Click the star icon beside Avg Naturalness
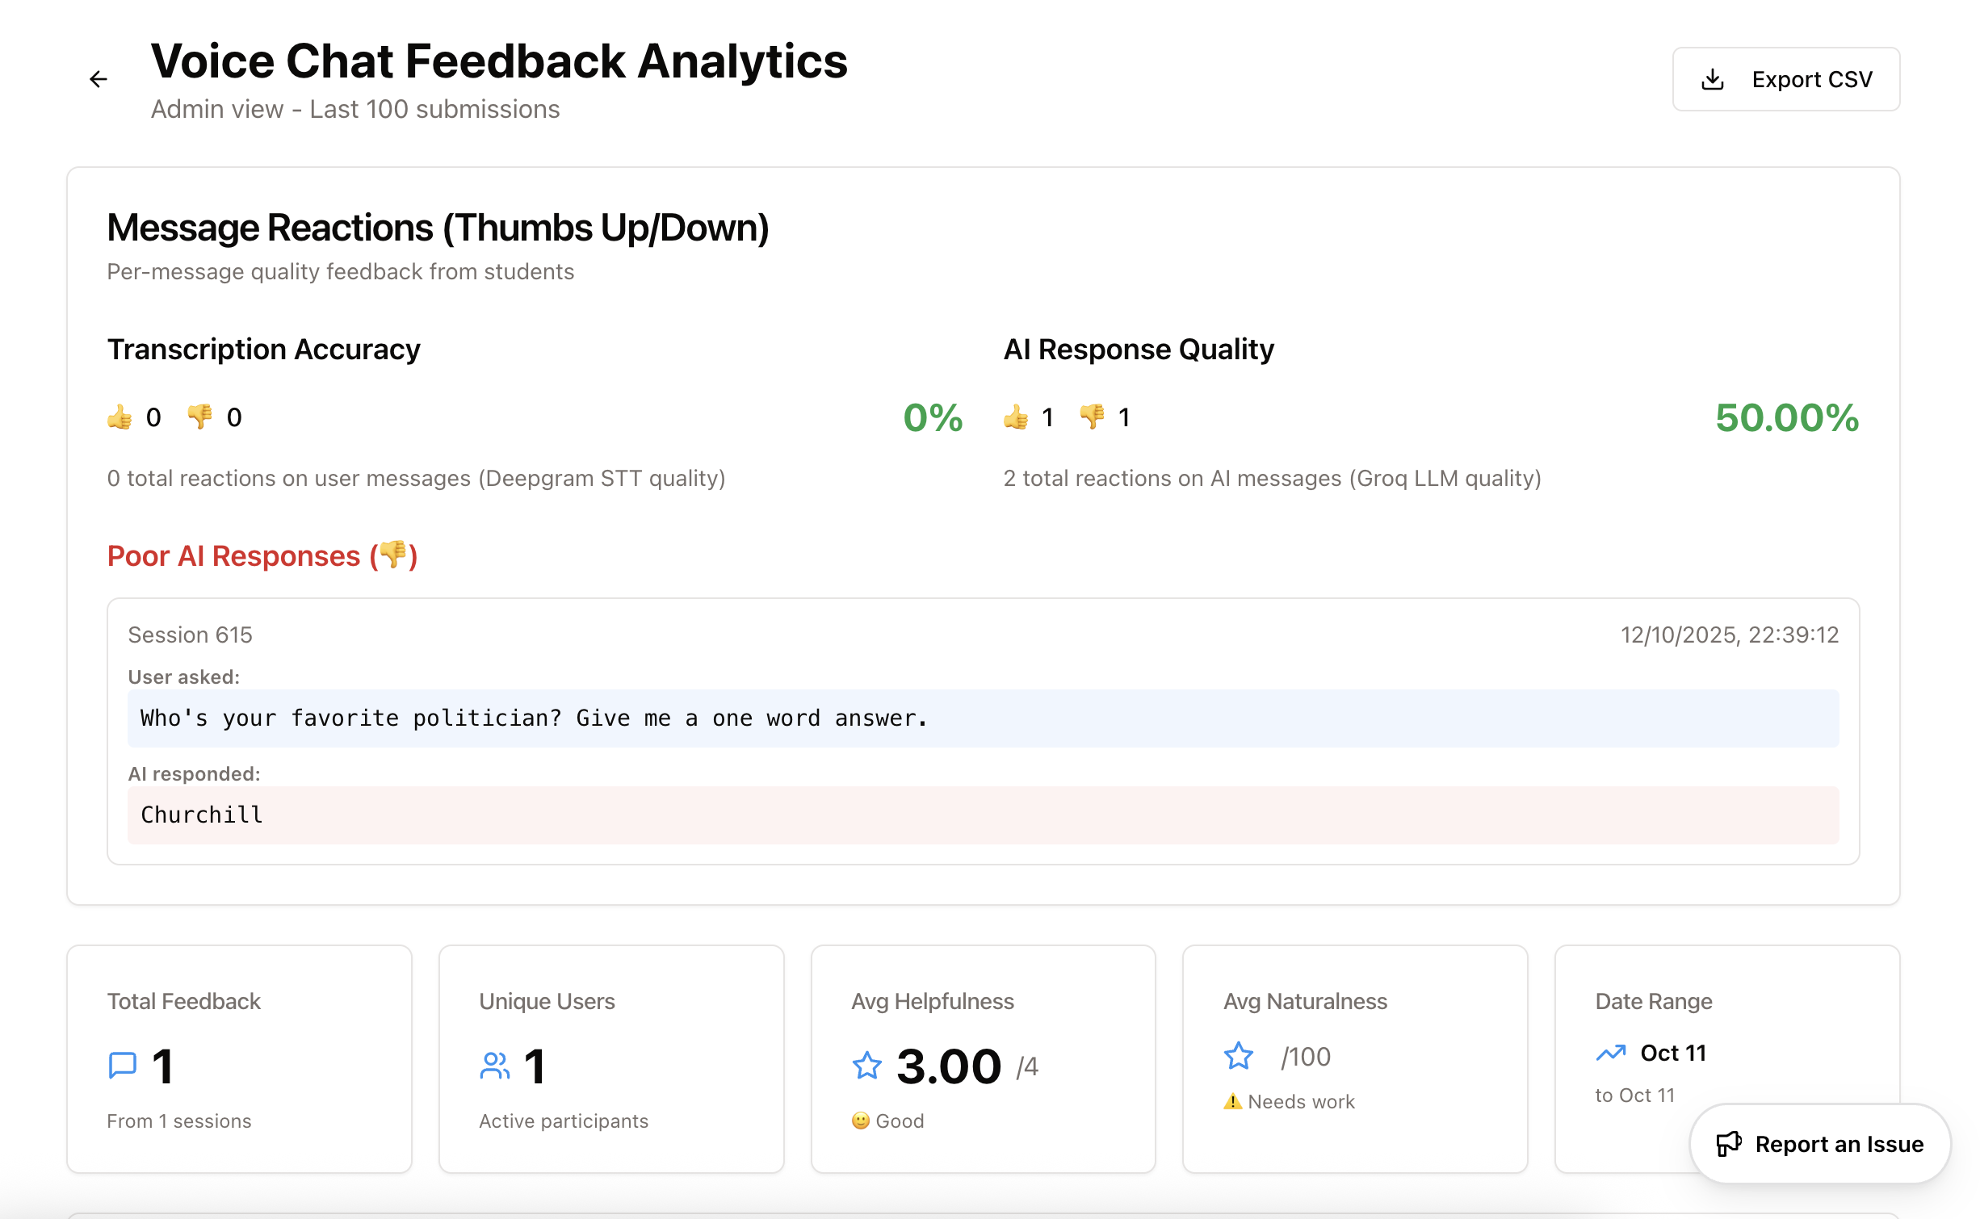The height and width of the screenshot is (1219, 1980). click(x=1238, y=1055)
